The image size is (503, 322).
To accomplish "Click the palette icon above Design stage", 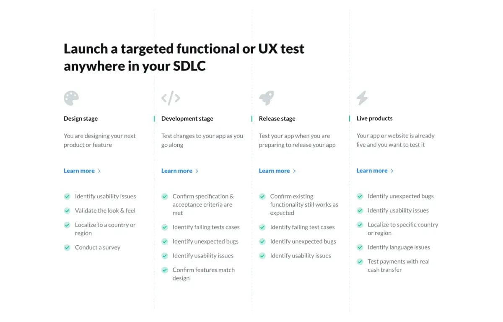I will tap(71, 98).
